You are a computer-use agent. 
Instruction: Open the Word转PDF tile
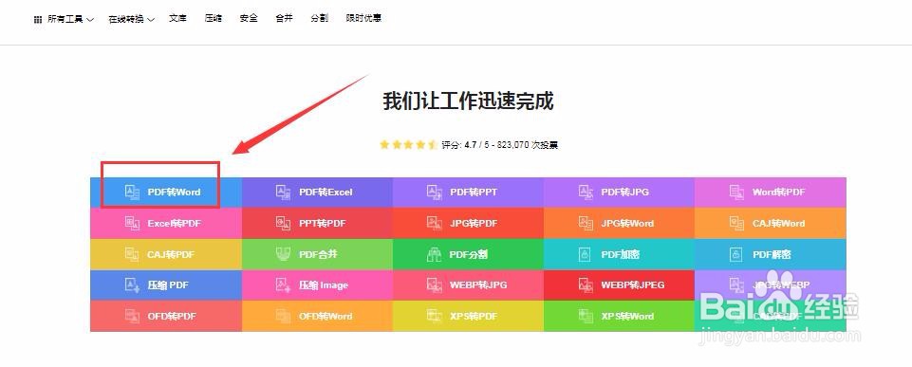(x=771, y=192)
